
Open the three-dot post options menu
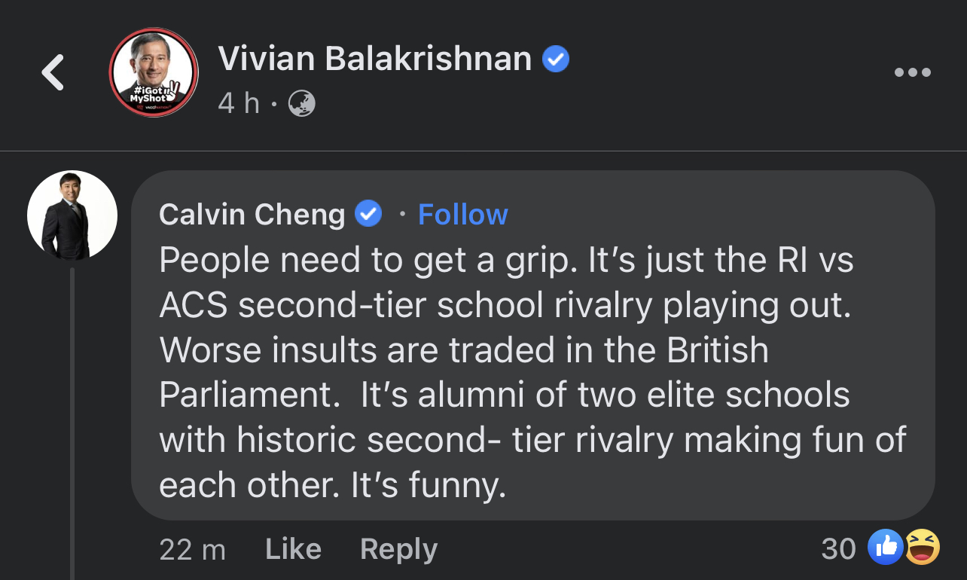click(912, 73)
